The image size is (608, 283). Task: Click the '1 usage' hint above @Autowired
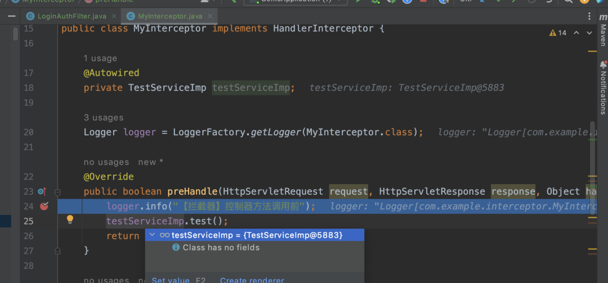pos(100,58)
